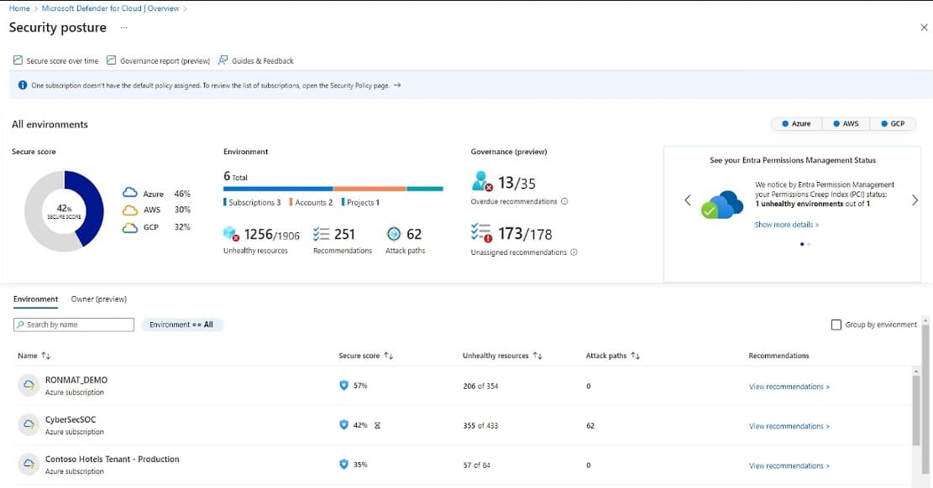
Task: Click RONMAT_DEMO subscription icon
Action: click(28, 385)
